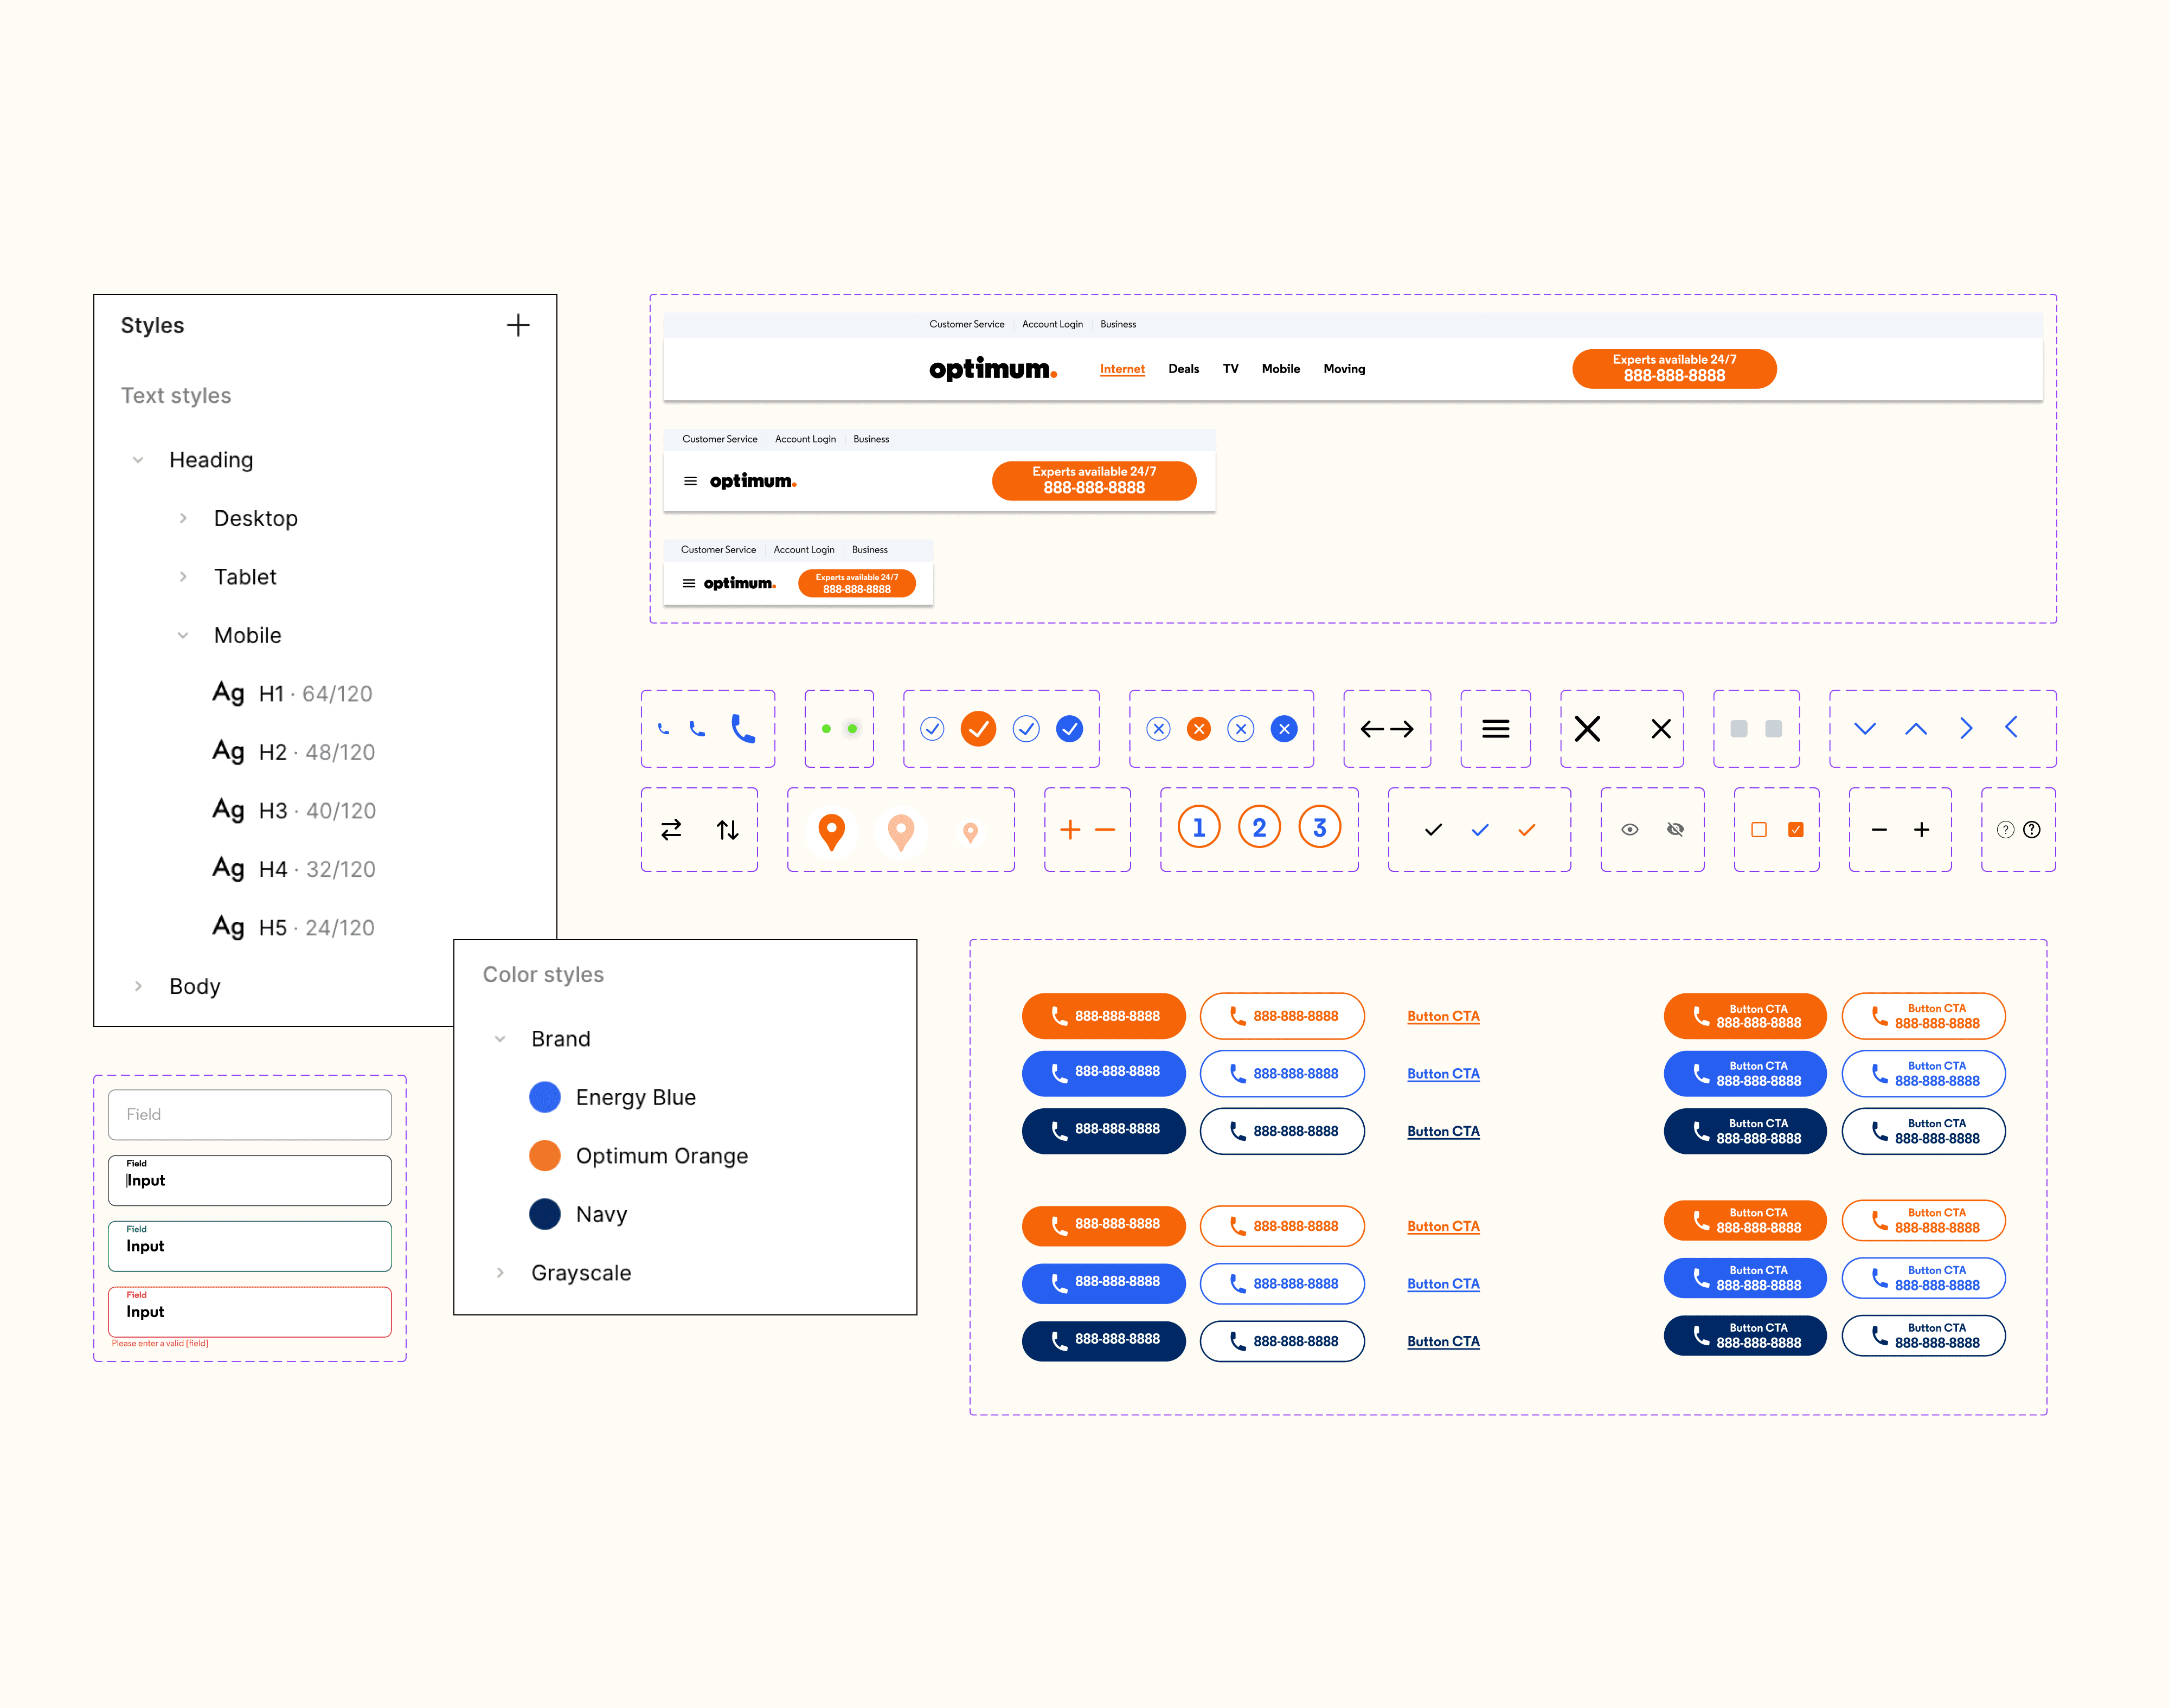This screenshot has height=1708, width=2169.
Task: Click the plus icon in Styles panel
Action: tap(518, 325)
